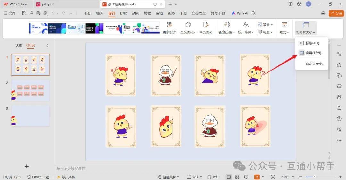Click the orange 分享 share button

click(x=336, y=13)
